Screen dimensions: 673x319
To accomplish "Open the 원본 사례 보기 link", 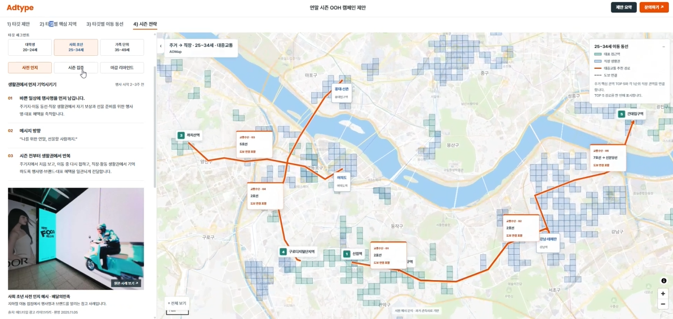I will 125,283.
